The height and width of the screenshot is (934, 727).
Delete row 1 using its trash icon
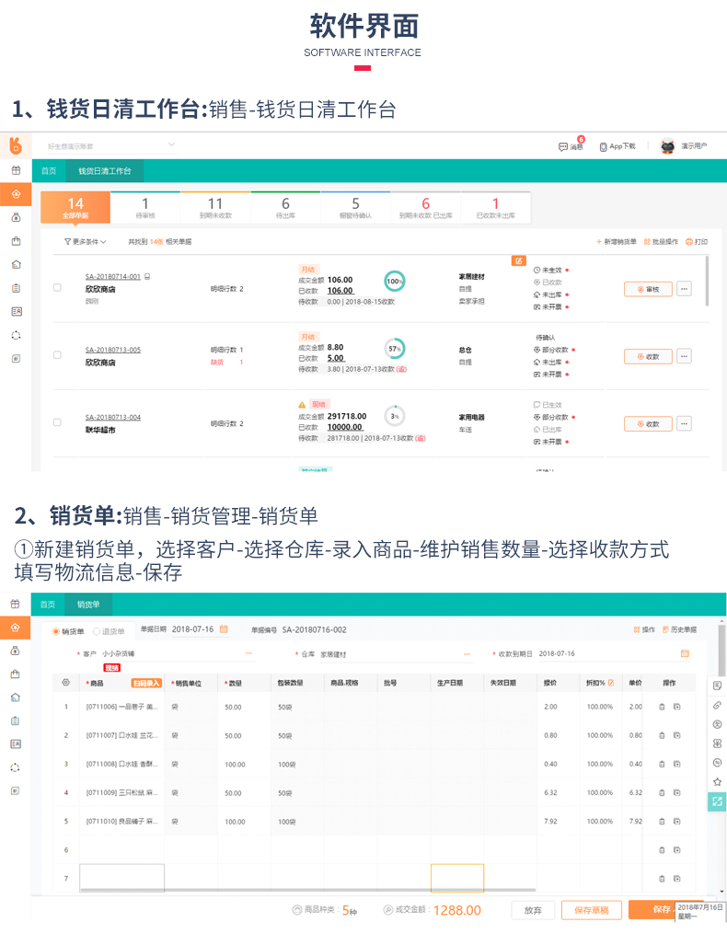pos(661,707)
